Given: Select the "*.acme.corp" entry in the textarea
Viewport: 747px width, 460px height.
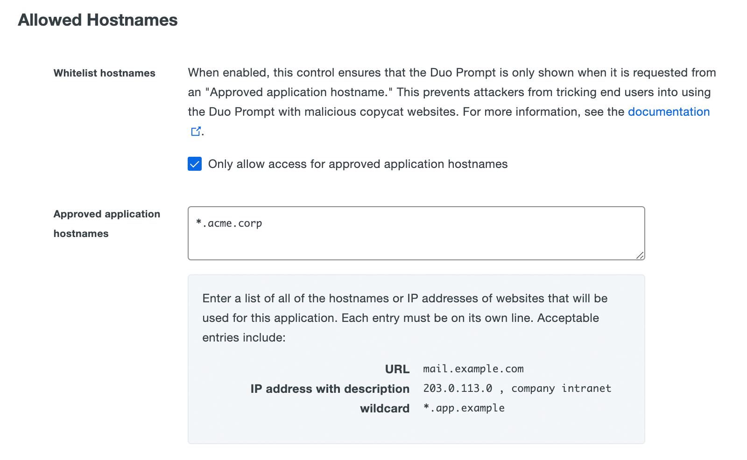Looking at the screenshot, I should 229,223.
